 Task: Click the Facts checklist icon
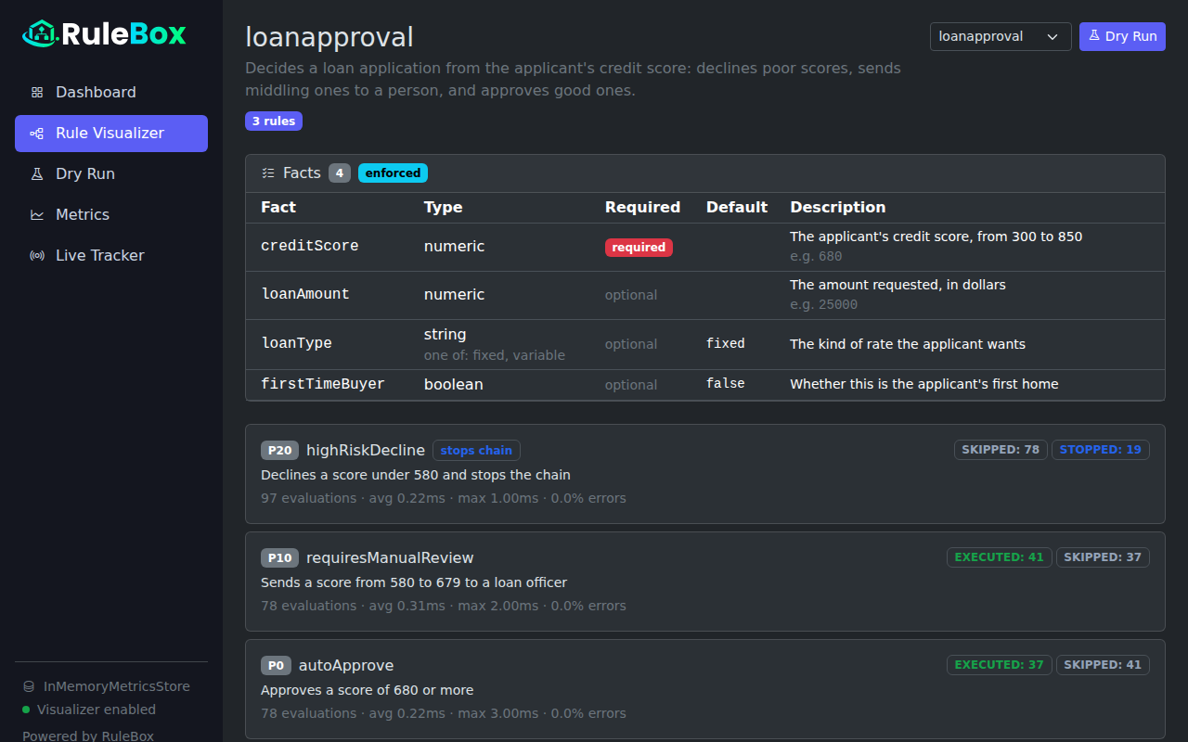268,173
